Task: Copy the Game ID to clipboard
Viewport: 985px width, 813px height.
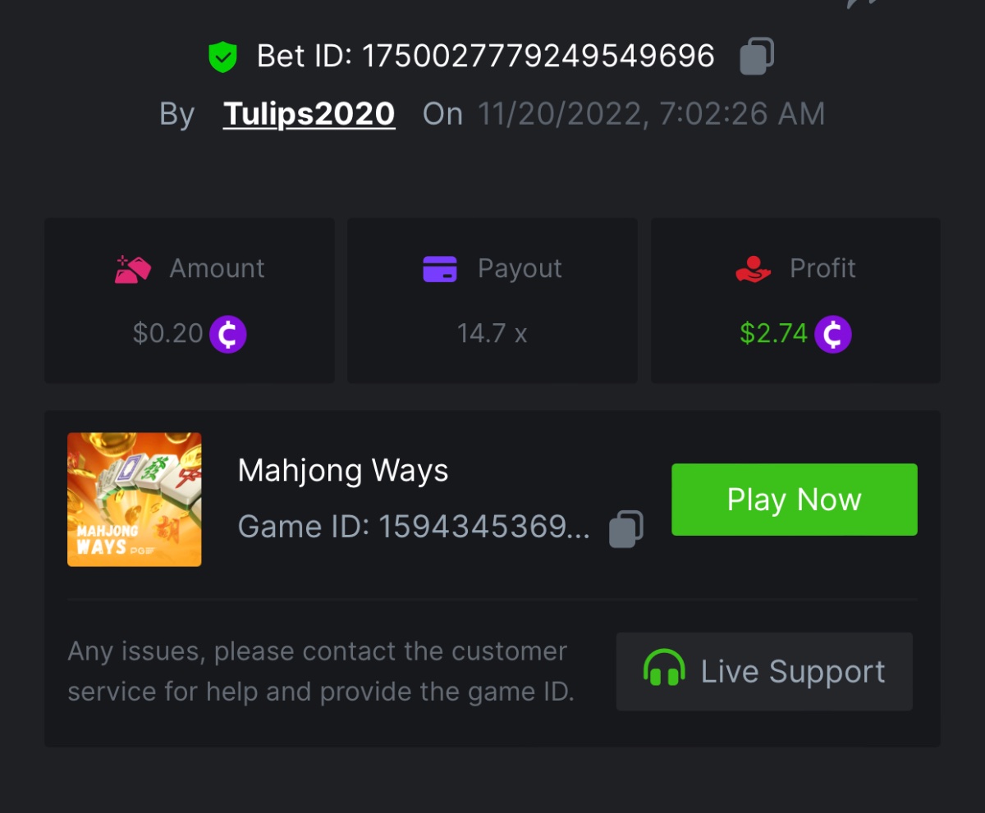Action: point(625,528)
